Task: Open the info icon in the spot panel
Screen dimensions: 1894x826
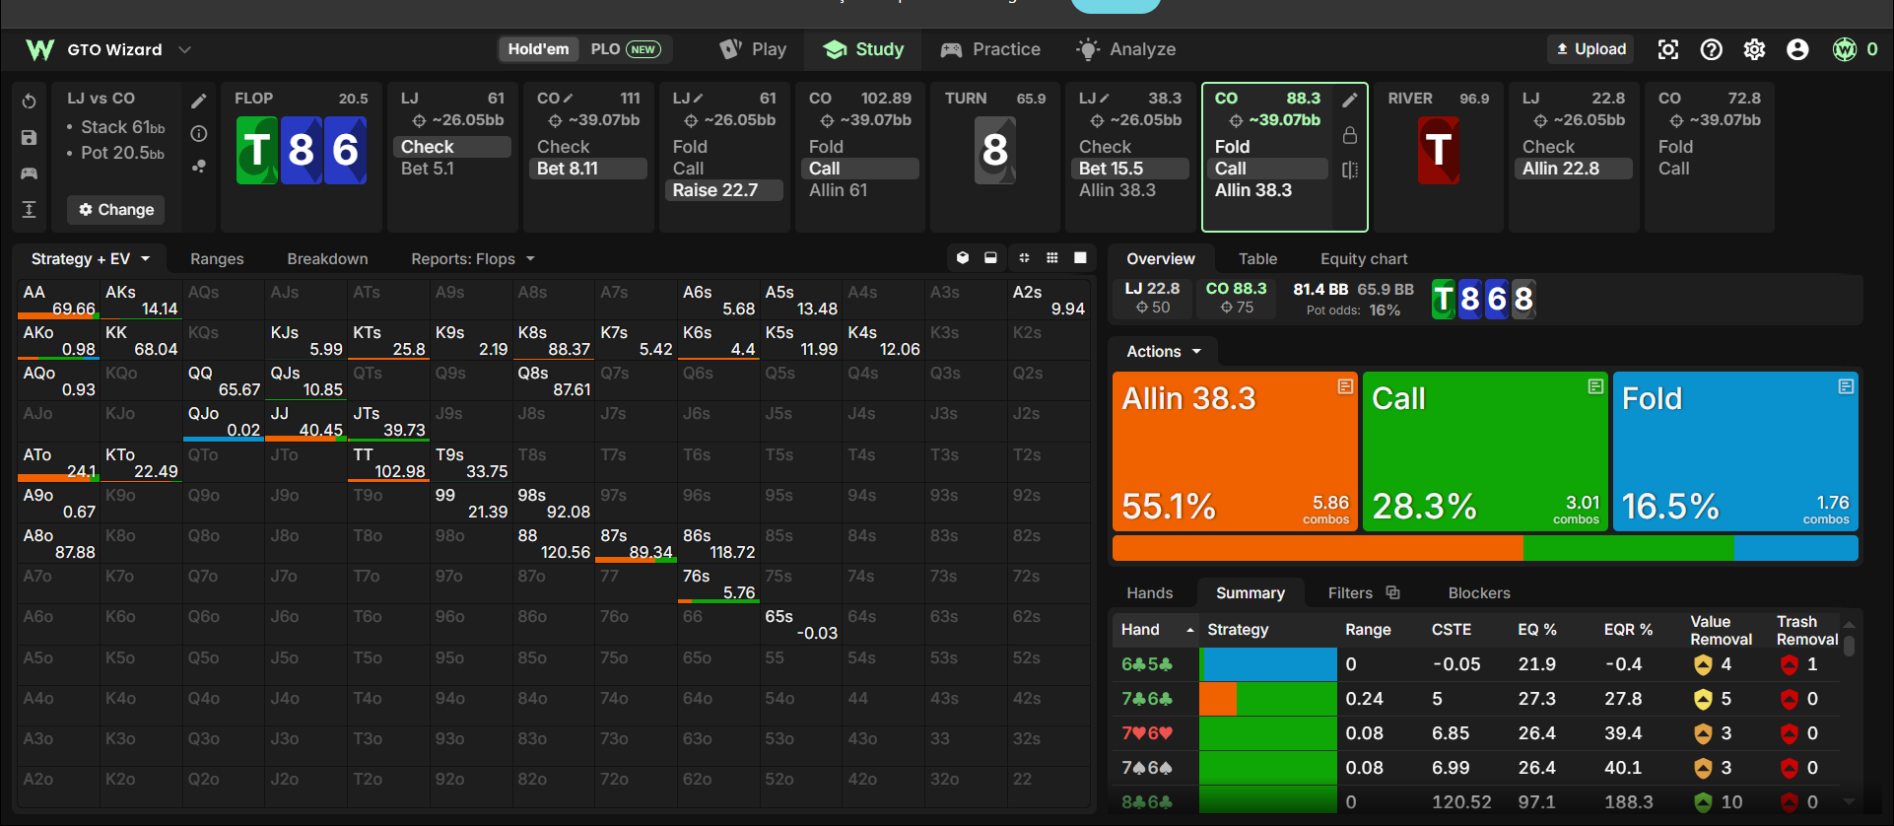Action: [x=198, y=133]
